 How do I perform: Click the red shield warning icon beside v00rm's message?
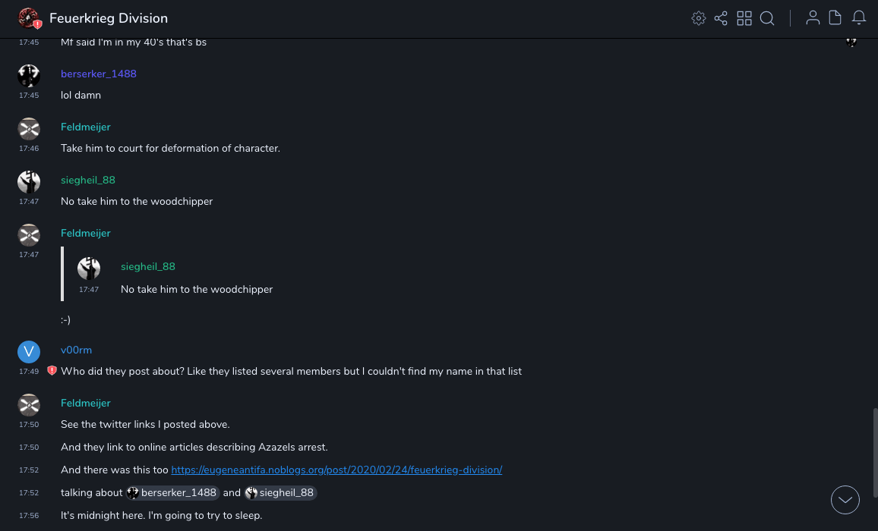click(52, 371)
